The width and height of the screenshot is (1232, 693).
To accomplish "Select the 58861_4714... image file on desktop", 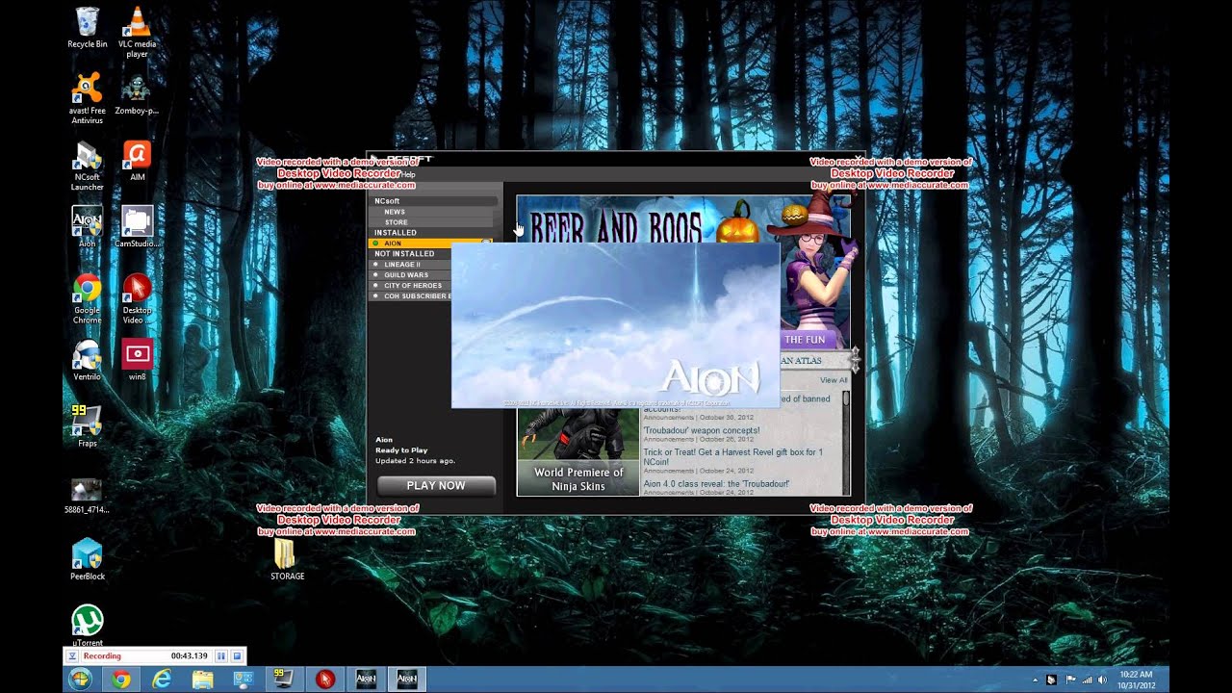I will point(87,495).
